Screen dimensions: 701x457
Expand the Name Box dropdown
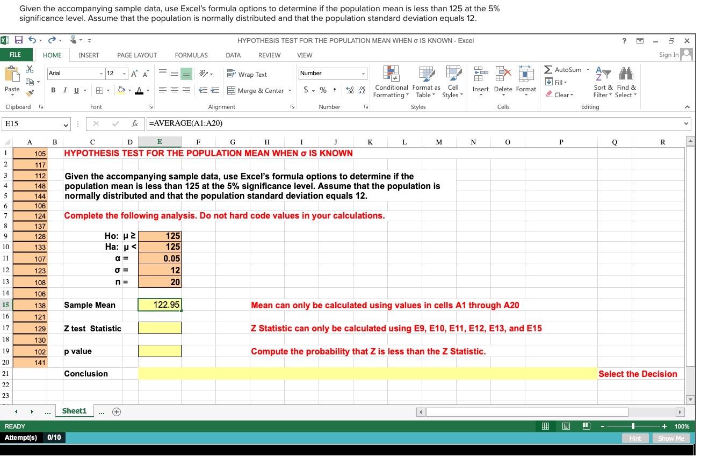pos(66,124)
